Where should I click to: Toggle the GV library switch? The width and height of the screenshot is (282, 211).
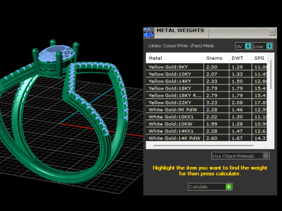[x=243, y=46]
